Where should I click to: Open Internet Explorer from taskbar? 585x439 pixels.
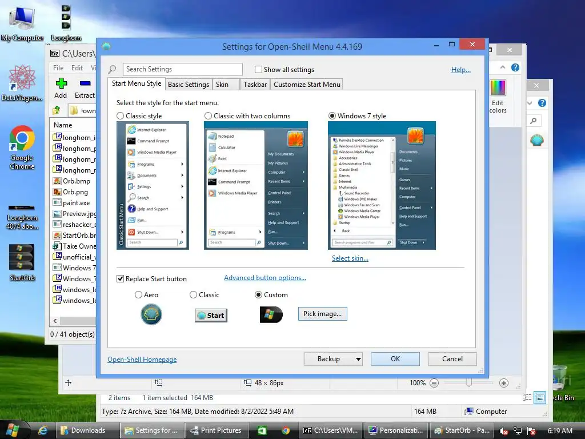click(43, 430)
